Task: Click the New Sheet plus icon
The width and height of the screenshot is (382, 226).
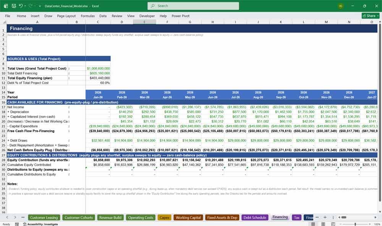Action: tap(325, 217)
